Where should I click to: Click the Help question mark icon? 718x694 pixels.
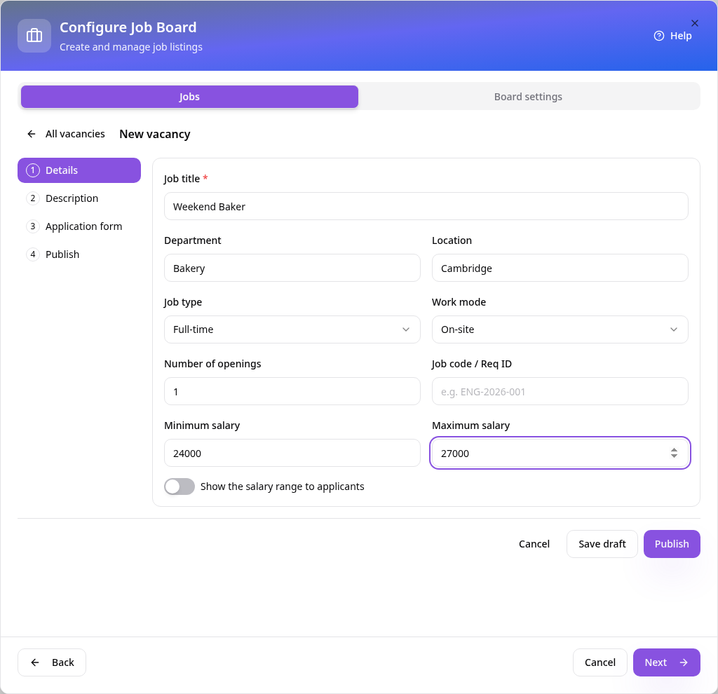tap(659, 36)
